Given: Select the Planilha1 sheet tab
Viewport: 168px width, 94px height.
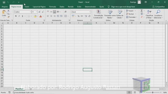Looking at the screenshot, I should (x=19, y=89).
